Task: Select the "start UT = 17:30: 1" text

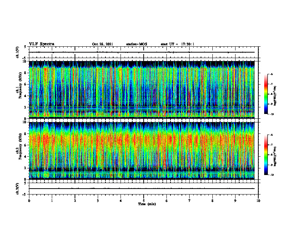Action: (177, 44)
